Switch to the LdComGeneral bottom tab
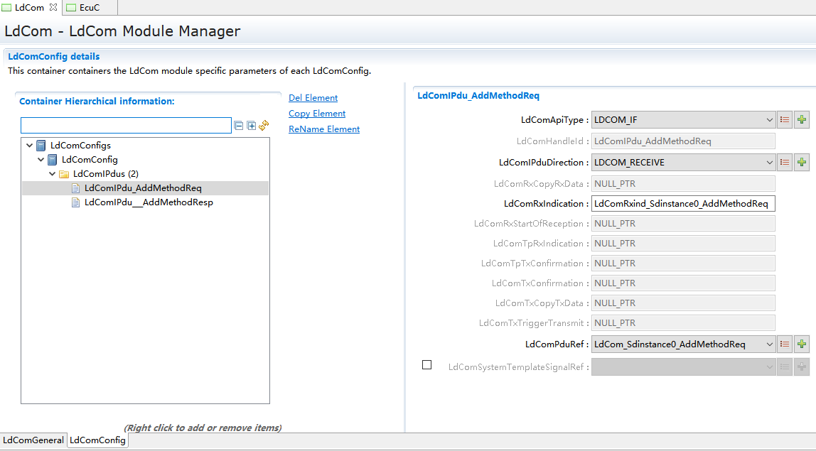This screenshot has width=816, height=451. (x=33, y=440)
